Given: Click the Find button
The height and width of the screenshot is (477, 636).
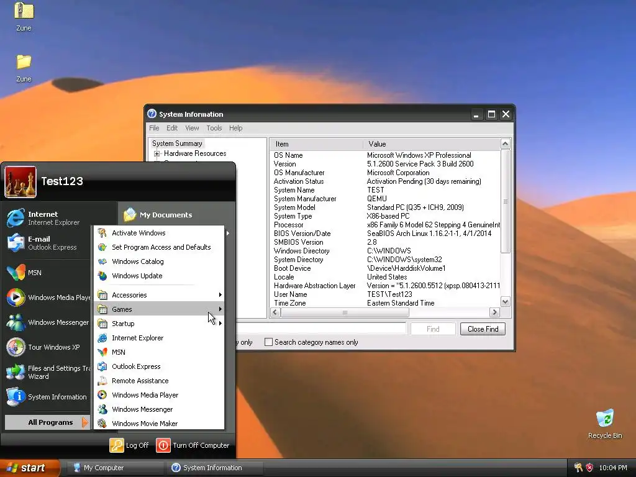Looking at the screenshot, I should (433, 329).
